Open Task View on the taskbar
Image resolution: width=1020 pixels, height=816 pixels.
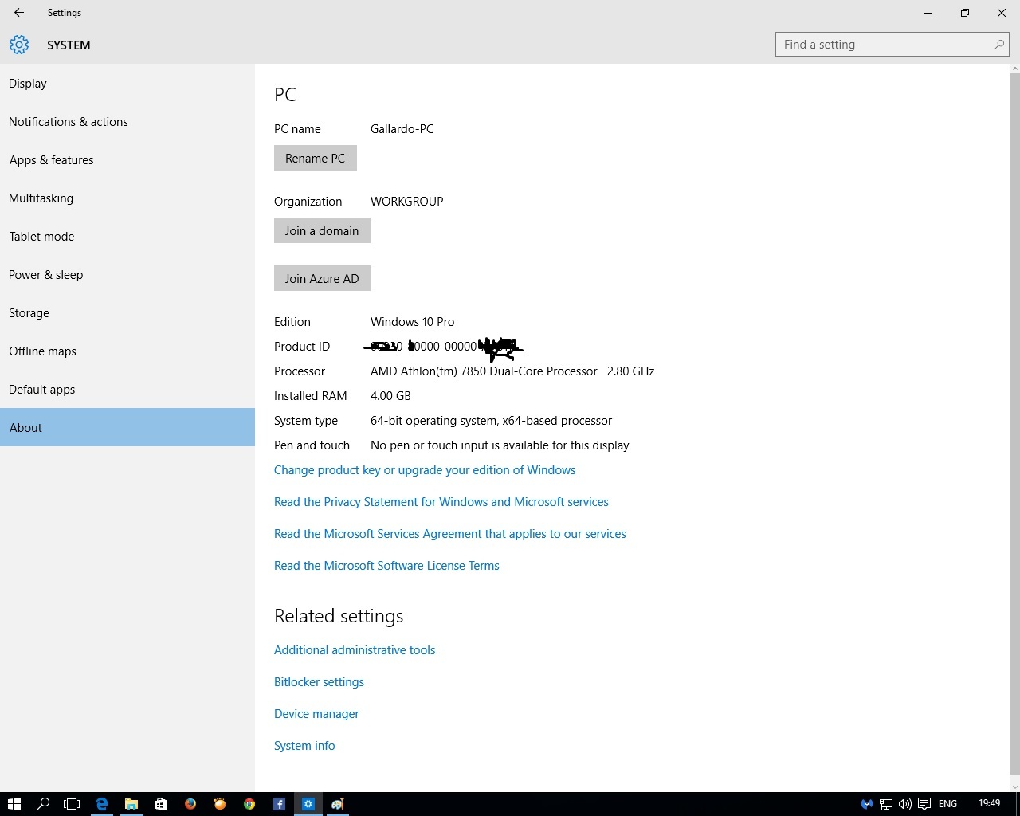point(72,804)
